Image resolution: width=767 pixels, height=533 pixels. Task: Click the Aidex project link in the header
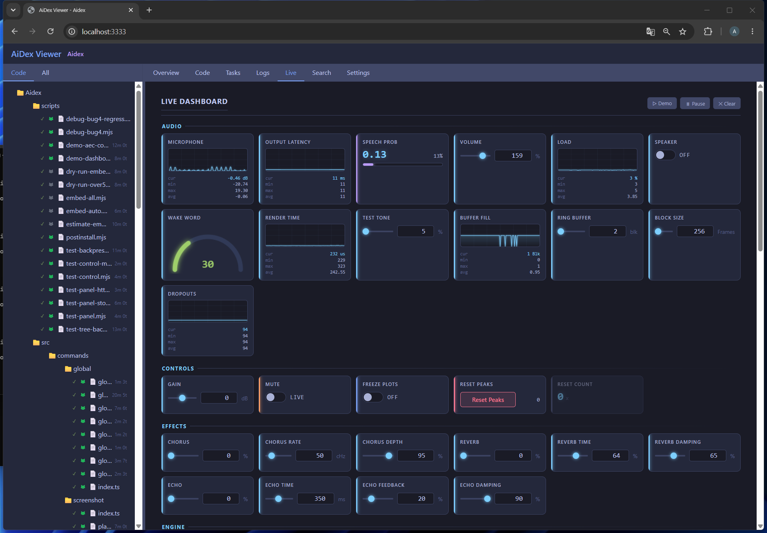75,54
